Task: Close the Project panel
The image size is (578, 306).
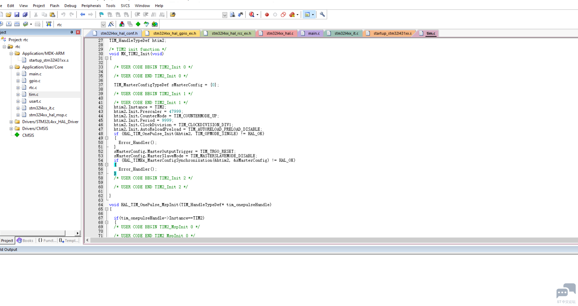Action: click(x=78, y=32)
